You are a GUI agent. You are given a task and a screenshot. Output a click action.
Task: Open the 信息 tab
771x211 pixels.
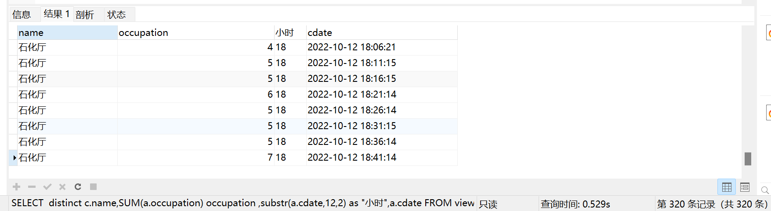tap(22, 14)
